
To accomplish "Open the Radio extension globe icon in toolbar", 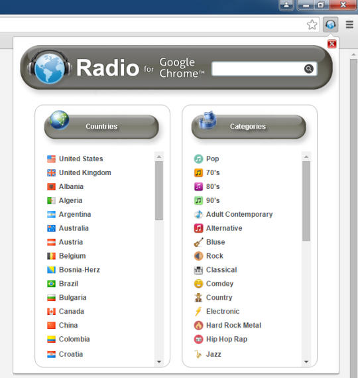I will [x=331, y=25].
